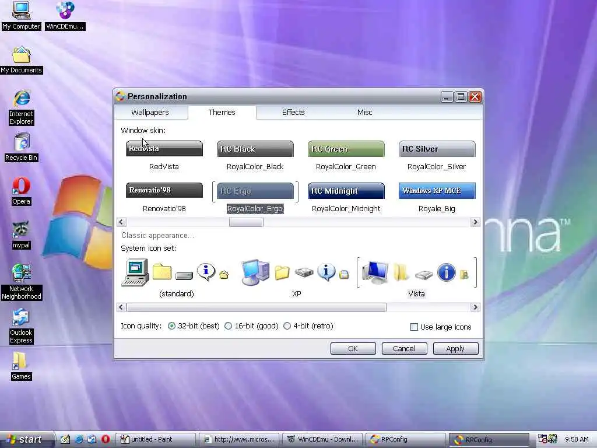The width and height of the screenshot is (597, 448).
Task: Choose the RoyalColor_Black window skin
Action: point(255,155)
